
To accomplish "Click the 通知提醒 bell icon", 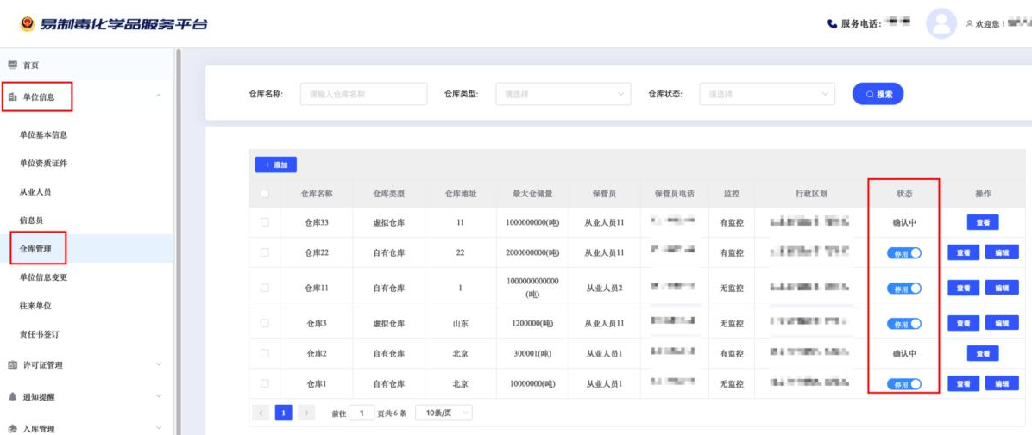I will coord(12,396).
